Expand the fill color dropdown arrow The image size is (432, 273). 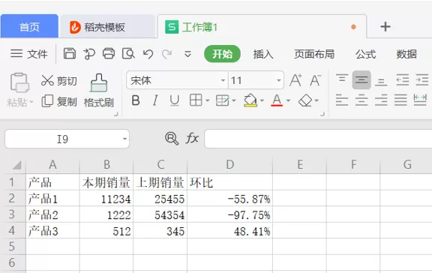point(262,100)
